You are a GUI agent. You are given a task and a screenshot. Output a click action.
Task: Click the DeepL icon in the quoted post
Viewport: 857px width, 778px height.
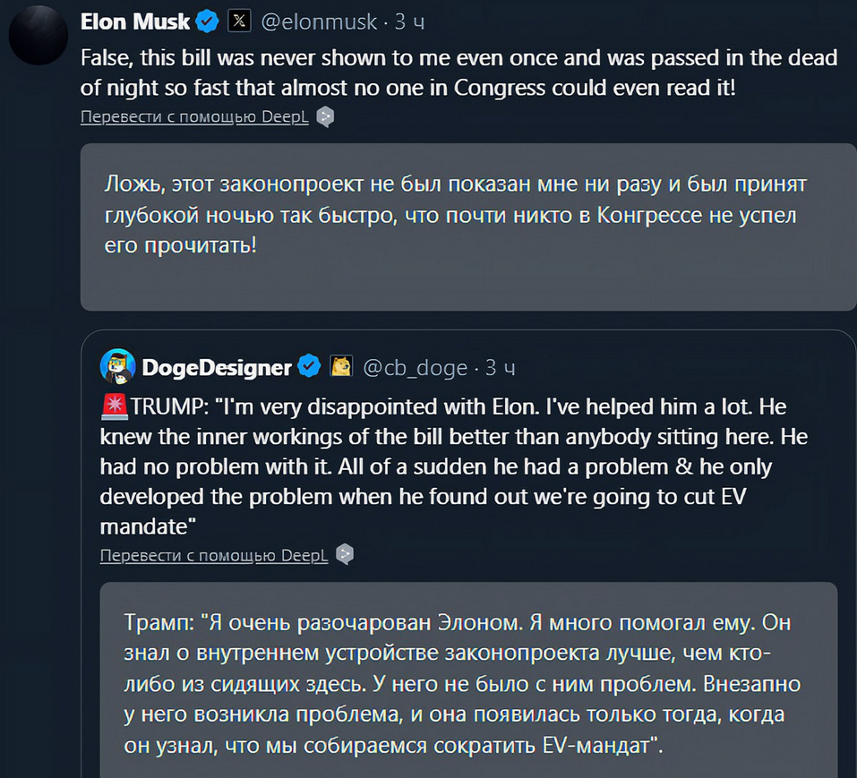[x=345, y=555]
